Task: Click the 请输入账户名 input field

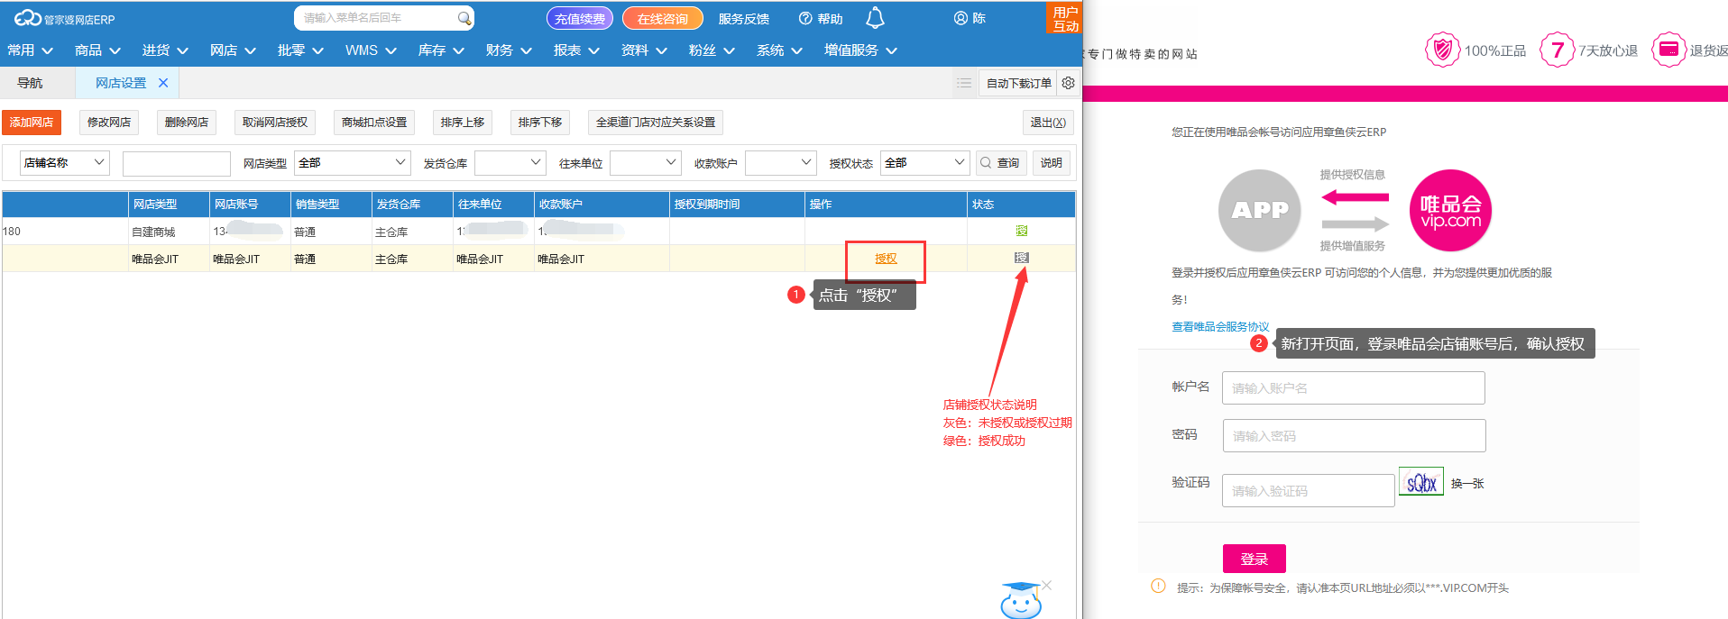Action: pos(1354,388)
